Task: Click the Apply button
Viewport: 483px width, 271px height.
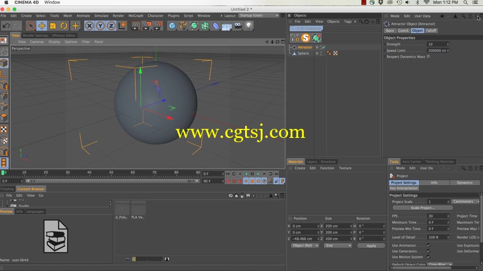Action: click(371, 246)
